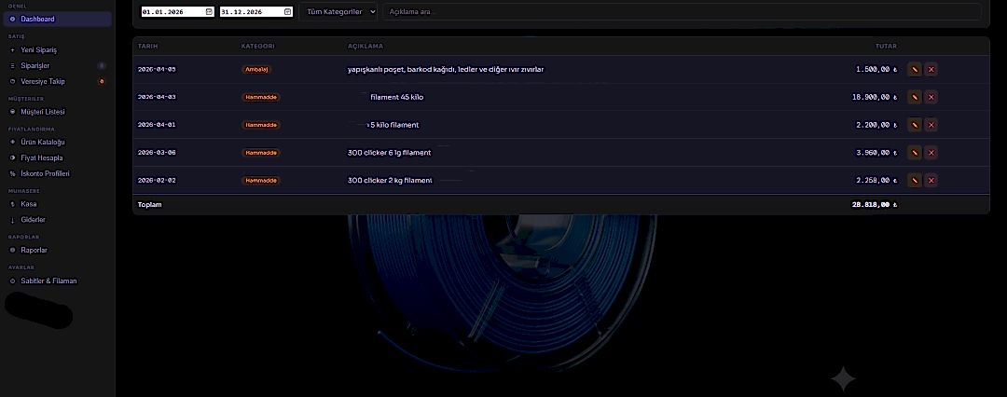Delete the 'filament 45 kilo' expense
Image resolution: width=1007 pixels, height=397 pixels.
931,97
